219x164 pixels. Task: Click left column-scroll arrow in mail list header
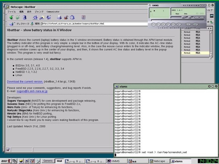[208, 28]
